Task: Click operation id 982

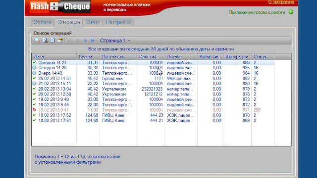Action: point(246,78)
